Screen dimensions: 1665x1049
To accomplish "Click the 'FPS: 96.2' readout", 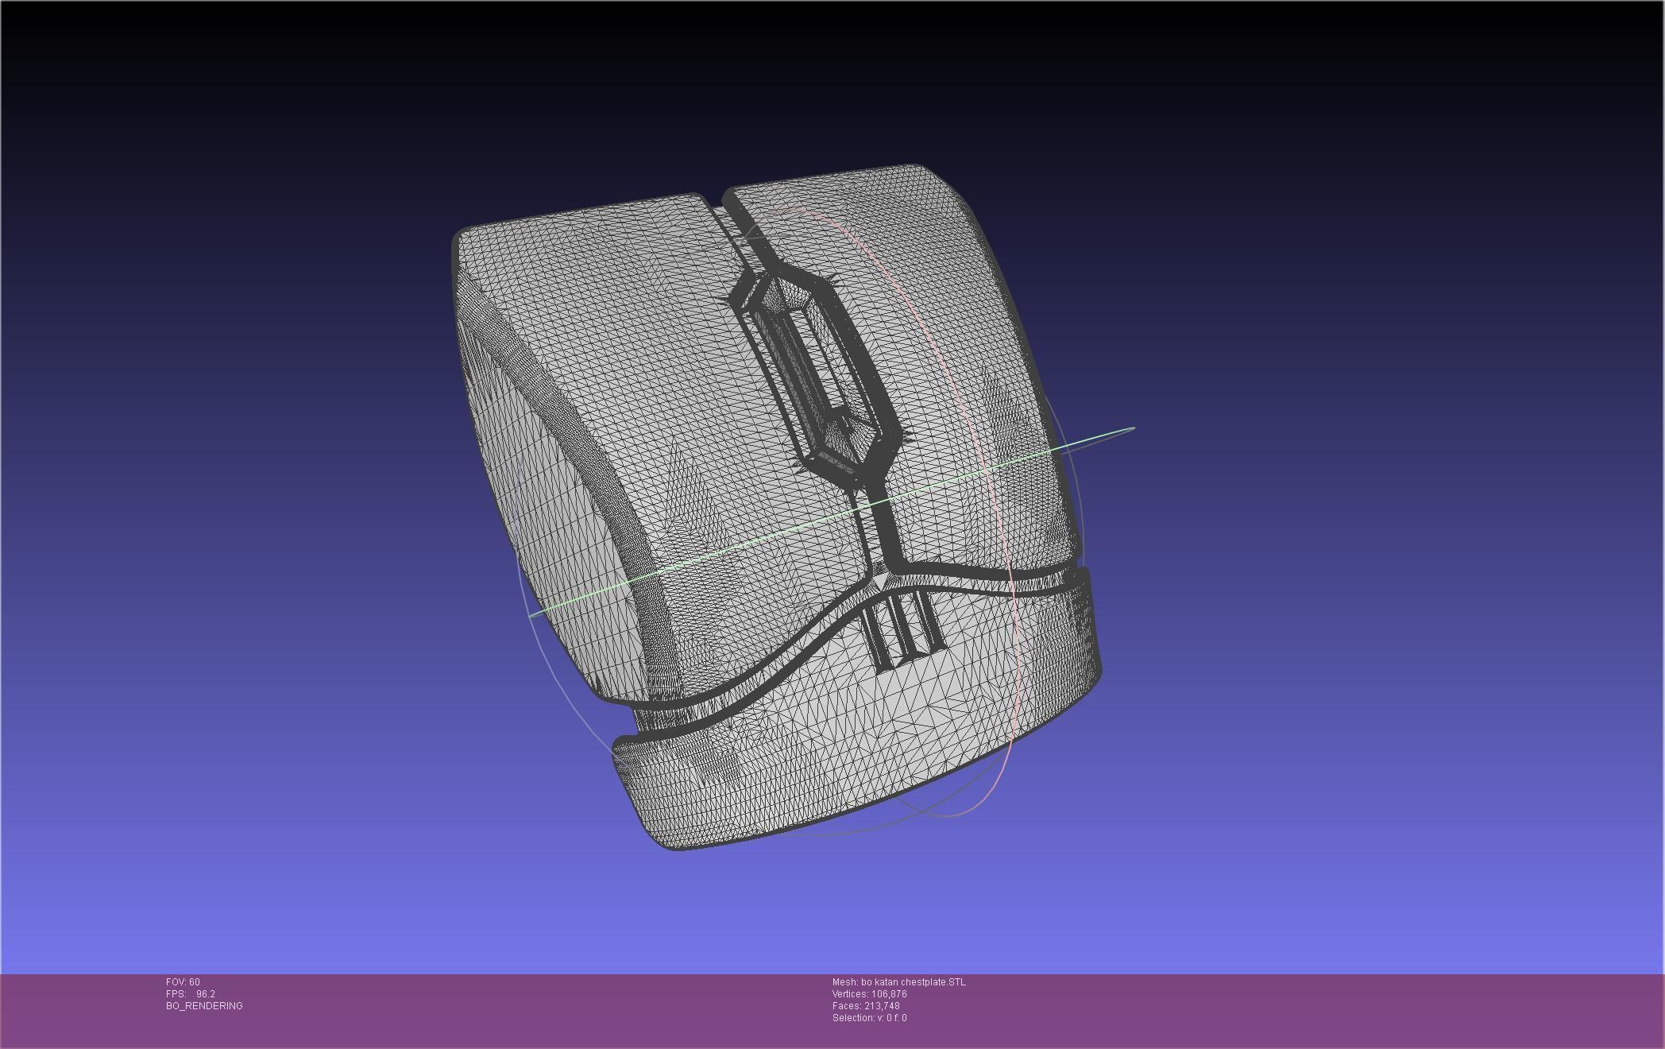I will [x=191, y=994].
